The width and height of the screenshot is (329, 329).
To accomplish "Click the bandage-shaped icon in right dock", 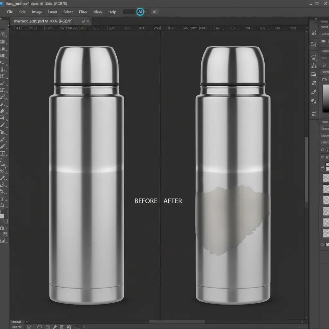I will 314,92.
